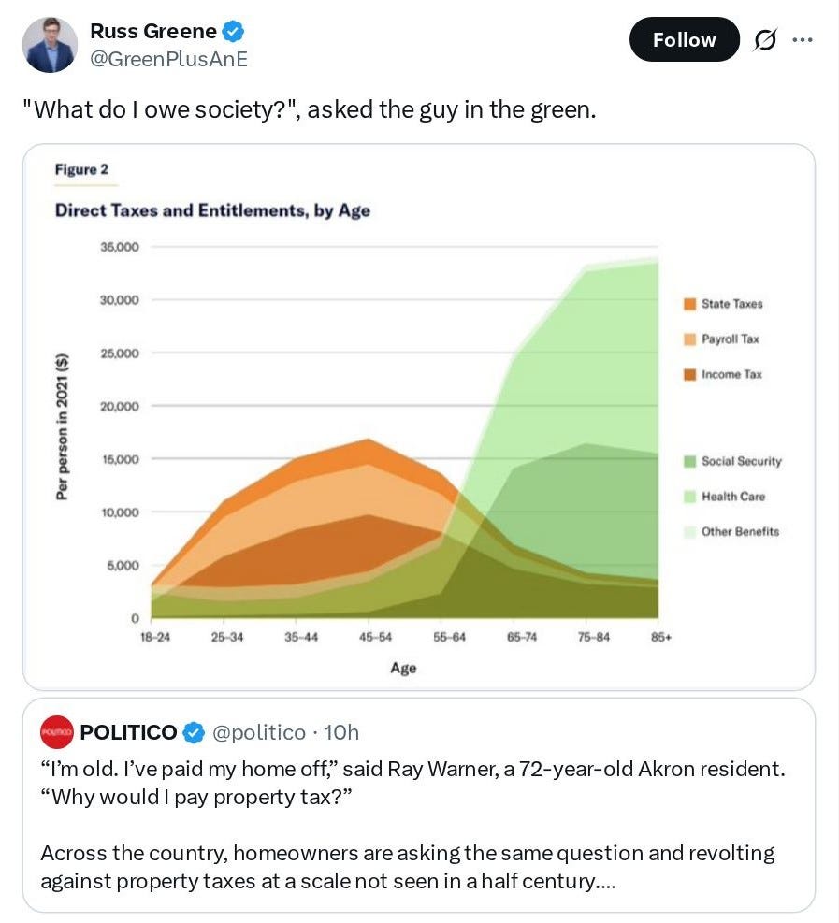Open Russ Greene's profile picture
The height and width of the screenshot is (923, 839).
tap(51, 45)
